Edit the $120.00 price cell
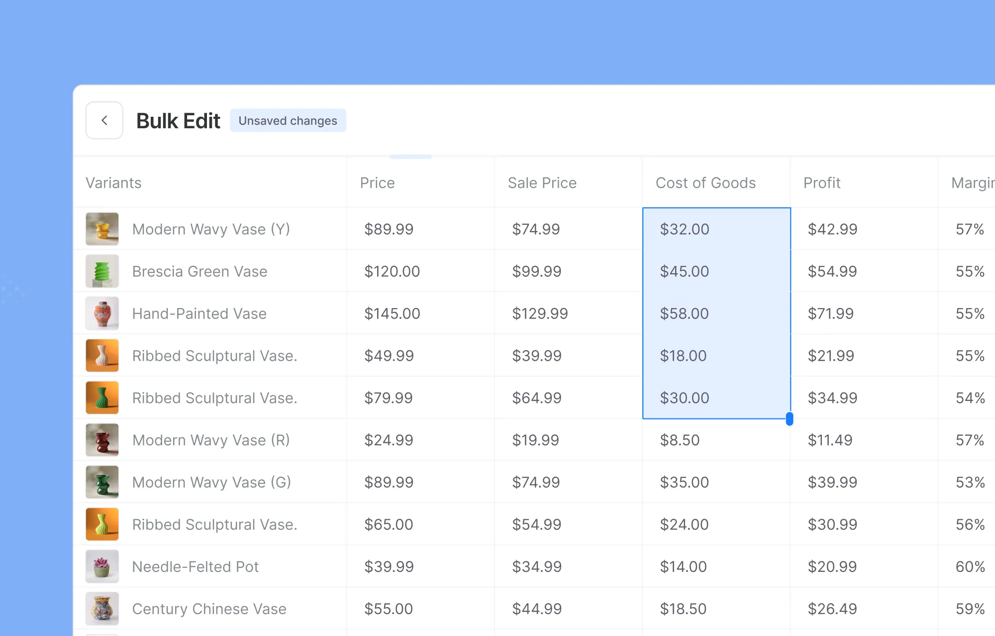The width and height of the screenshot is (995, 636). (x=421, y=271)
